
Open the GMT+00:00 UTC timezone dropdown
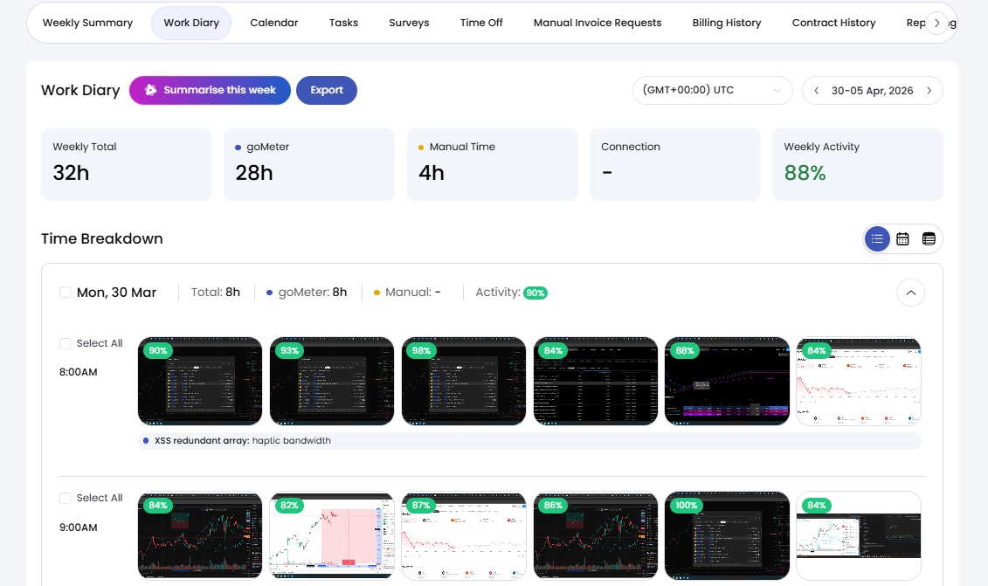click(712, 91)
